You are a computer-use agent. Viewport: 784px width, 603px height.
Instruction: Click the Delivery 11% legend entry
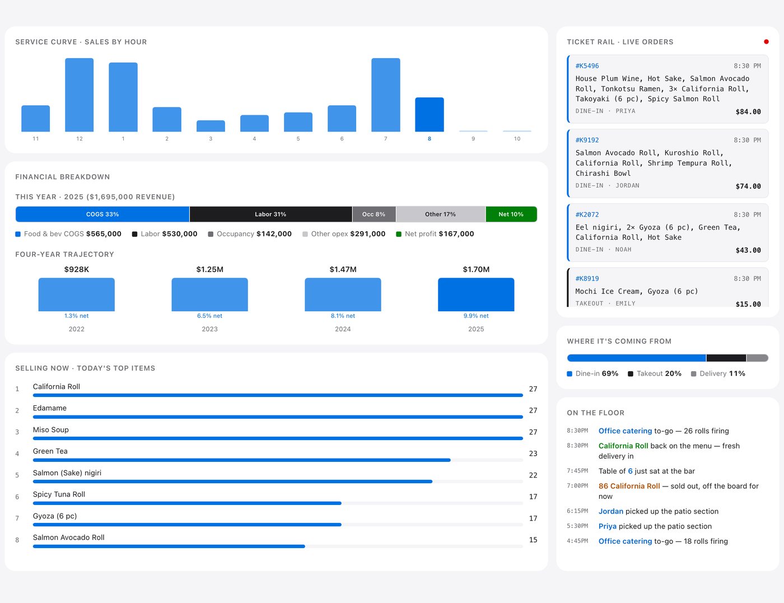718,373
